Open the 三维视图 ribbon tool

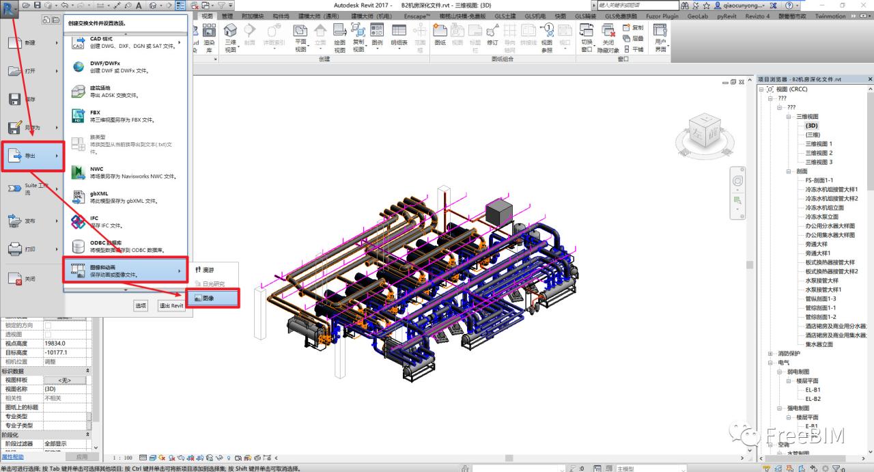tap(231, 38)
